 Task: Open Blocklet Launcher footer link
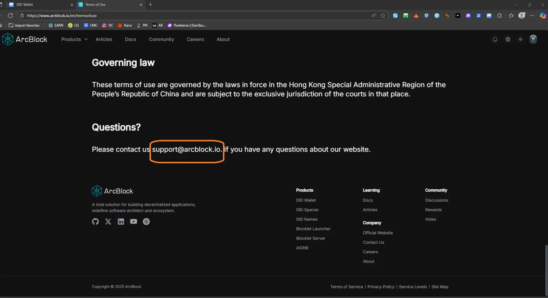(313, 229)
